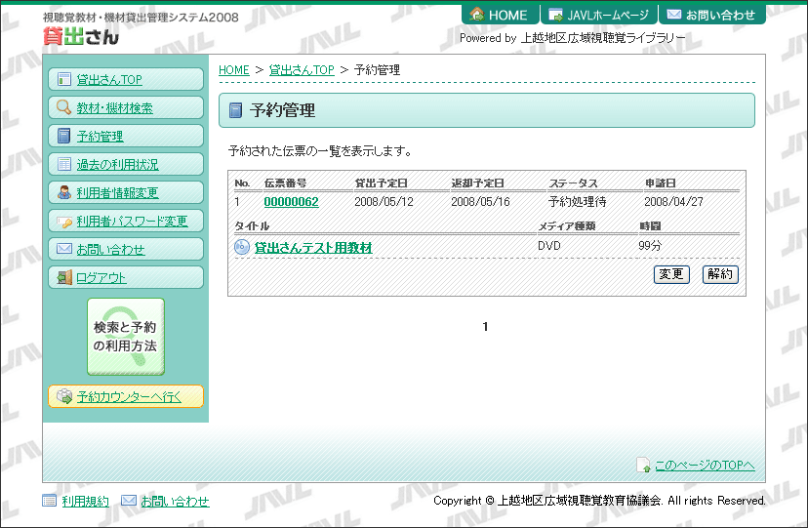808x528 pixels.
Task: Click the house icon on HOME tab
Action: click(x=477, y=15)
